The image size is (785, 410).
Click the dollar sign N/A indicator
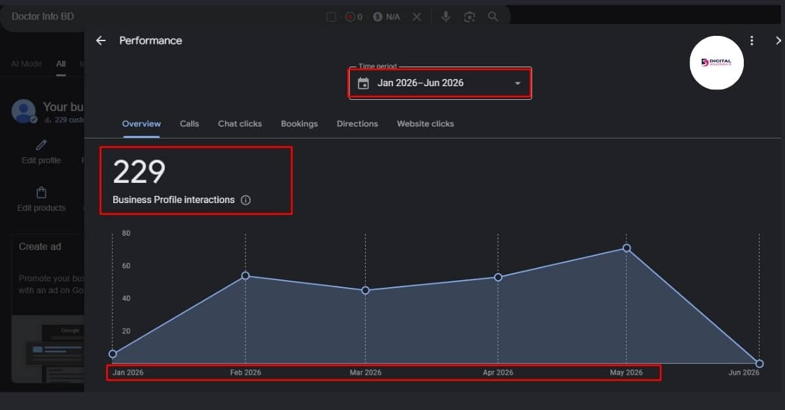tap(387, 17)
